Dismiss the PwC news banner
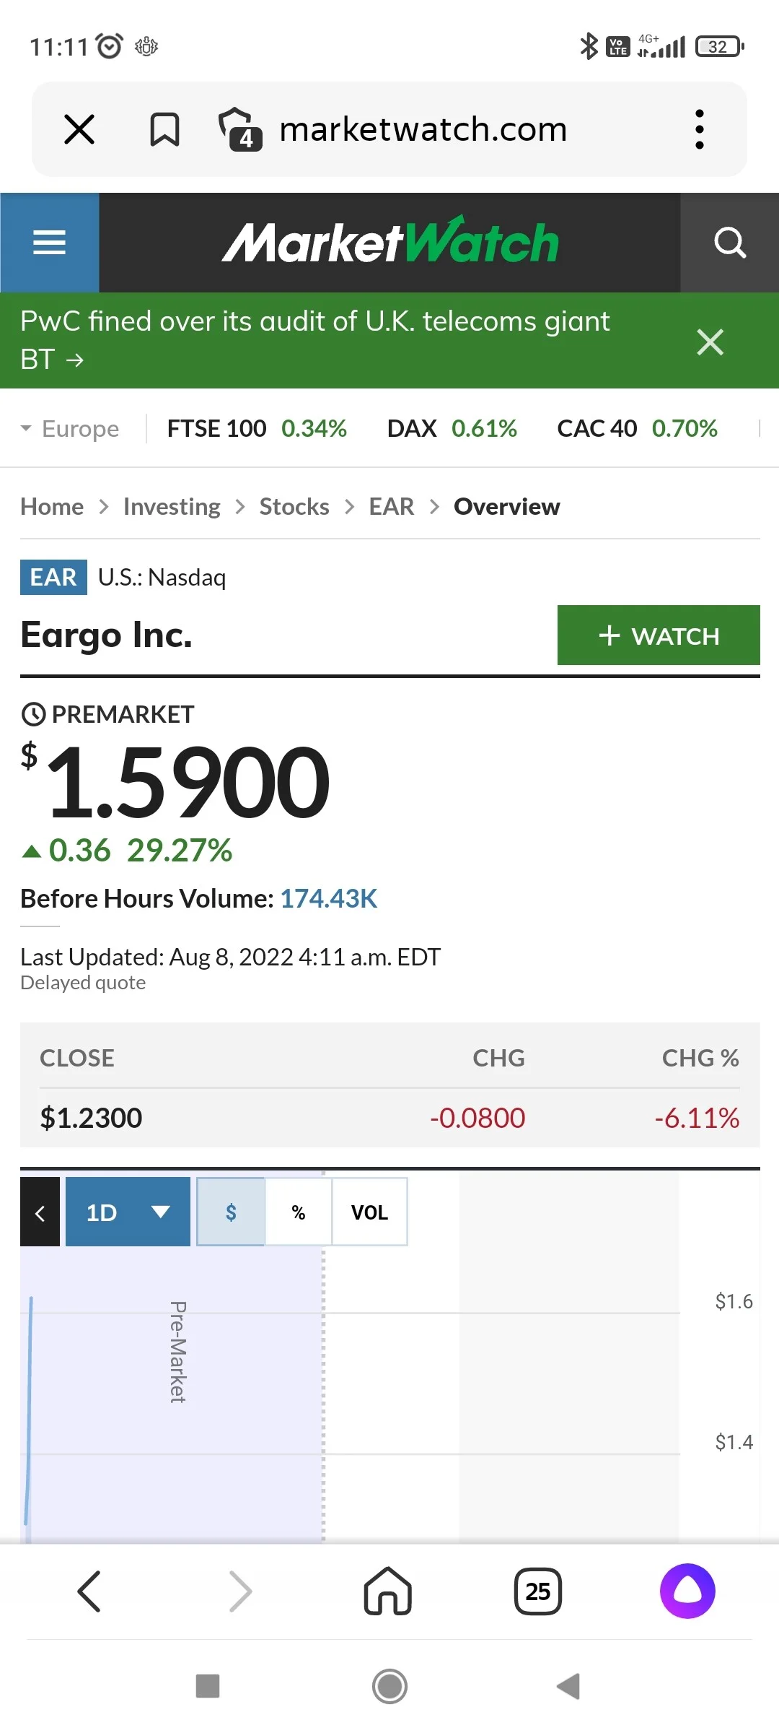The image size is (779, 1733). [x=710, y=342]
